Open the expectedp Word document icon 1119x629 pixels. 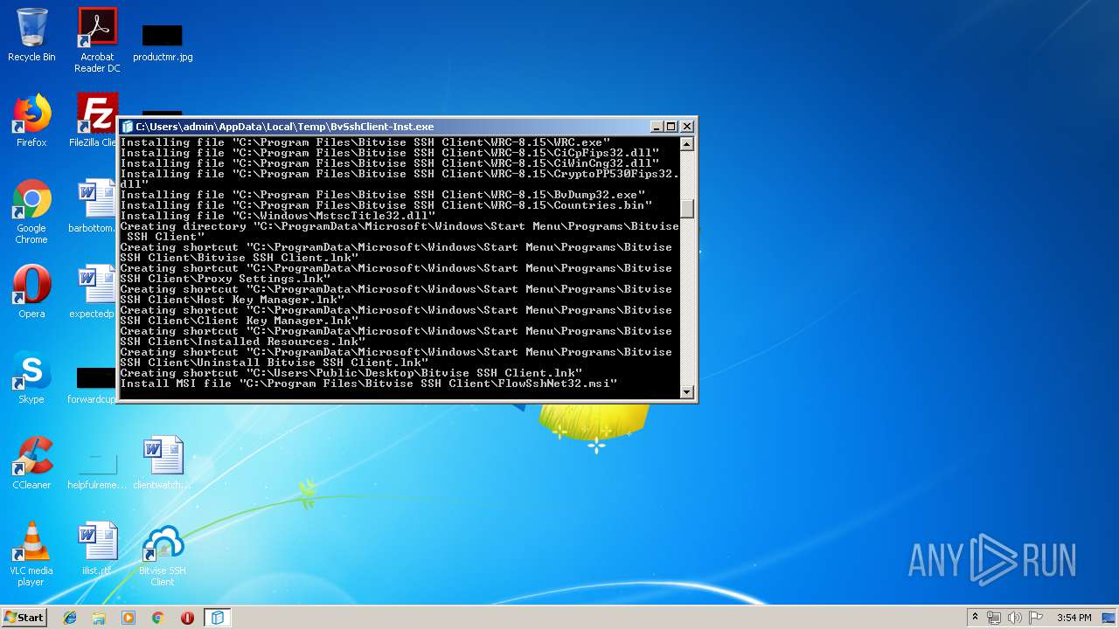[93, 292]
